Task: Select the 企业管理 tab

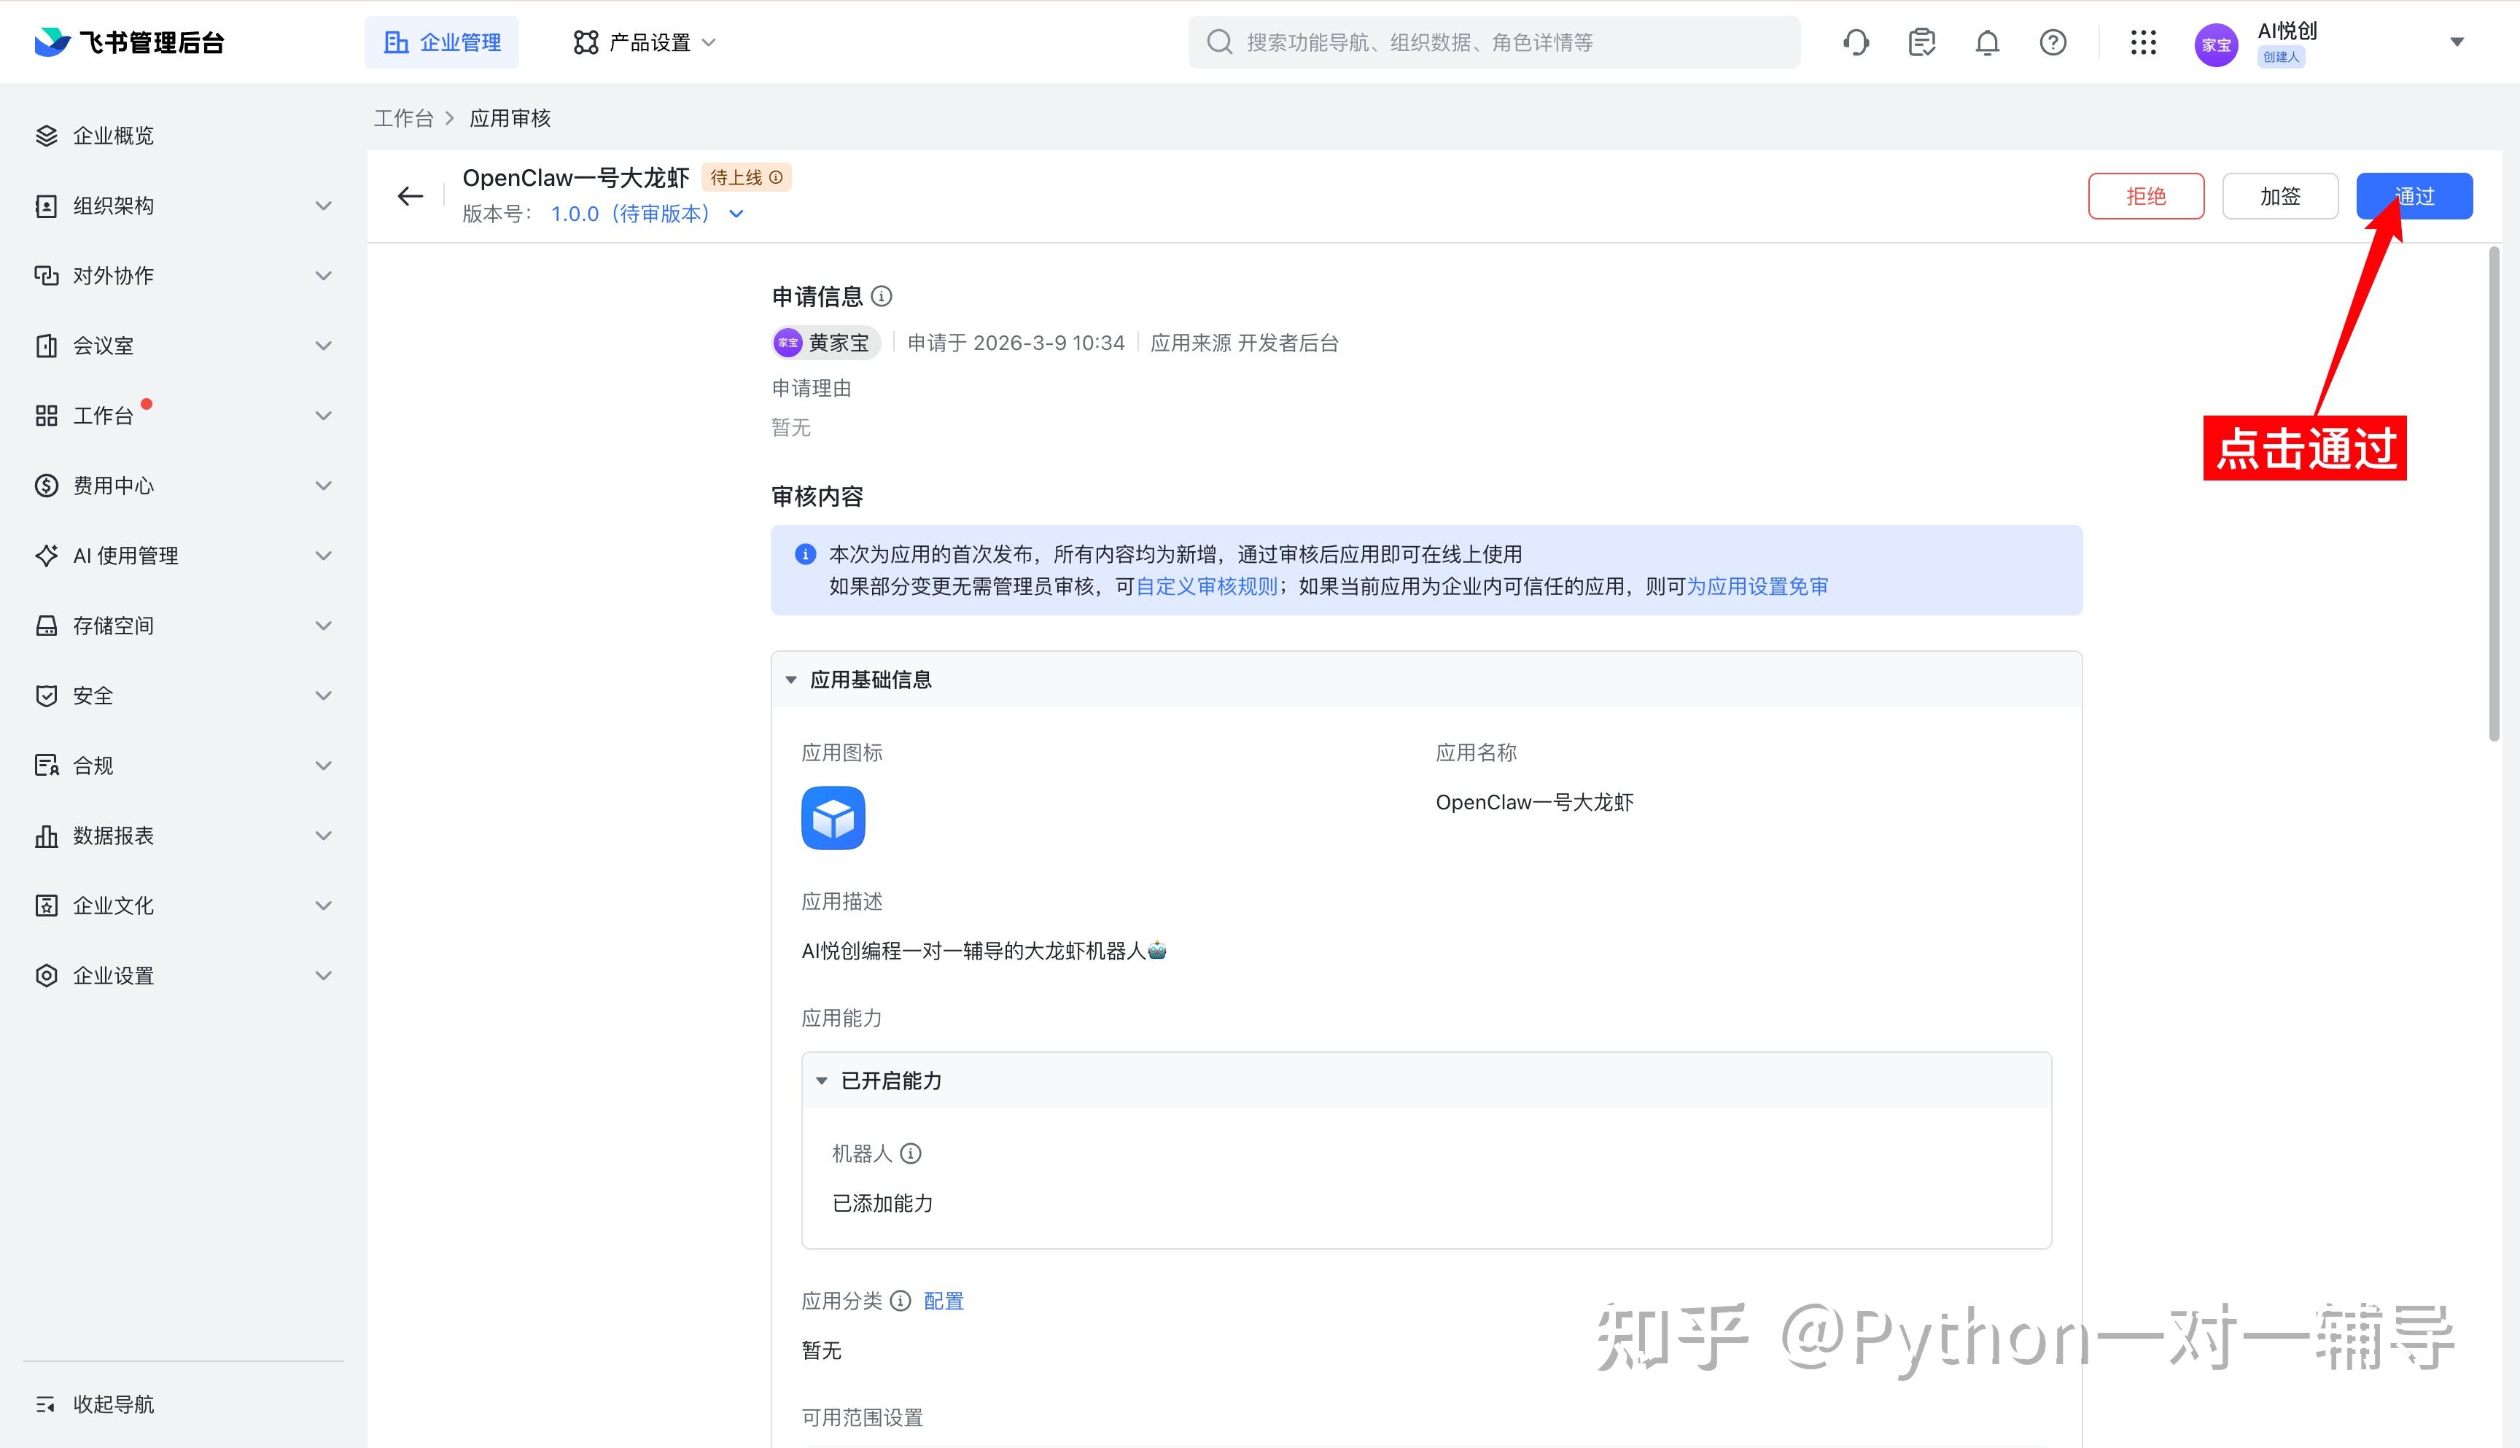Action: tap(442, 43)
